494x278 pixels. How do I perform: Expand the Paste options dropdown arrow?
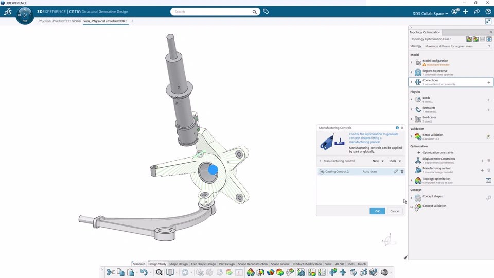tap(137, 273)
